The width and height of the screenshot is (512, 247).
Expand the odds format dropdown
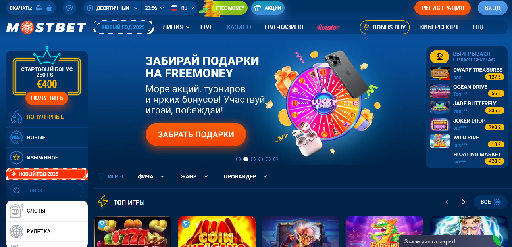coord(112,8)
